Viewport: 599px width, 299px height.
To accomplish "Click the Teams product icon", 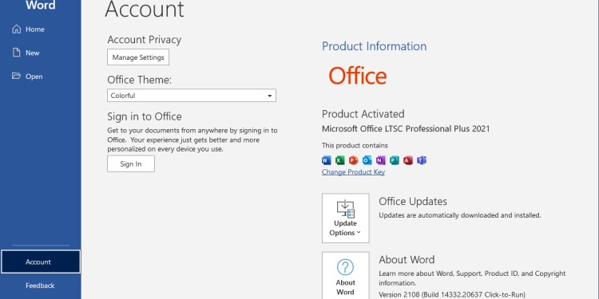I will pyautogui.click(x=422, y=160).
